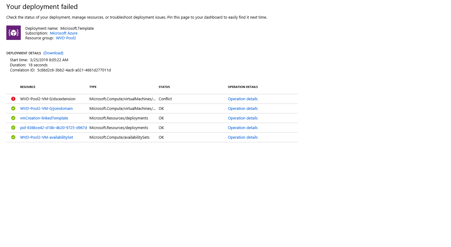Screen dimensions: 451x247
Task: Open Operation details for WVD-Pool2-VM-0/dscextension
Action: 243,99
